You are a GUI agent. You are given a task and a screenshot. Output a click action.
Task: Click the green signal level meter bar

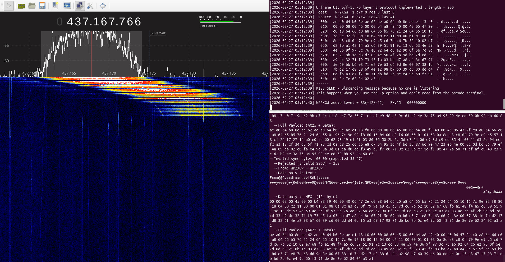click(x=217, y=21)
